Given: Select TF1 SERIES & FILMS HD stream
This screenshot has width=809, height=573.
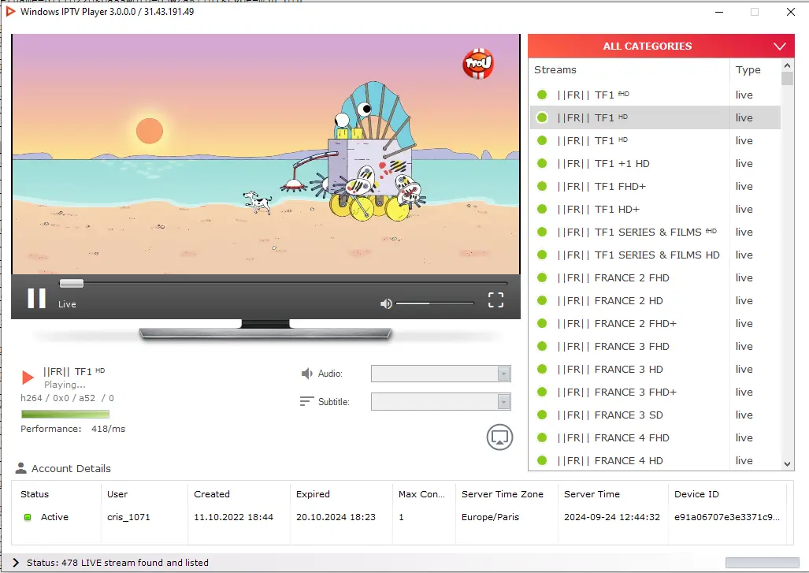Looking at the screenshot, I should [655, 255].
